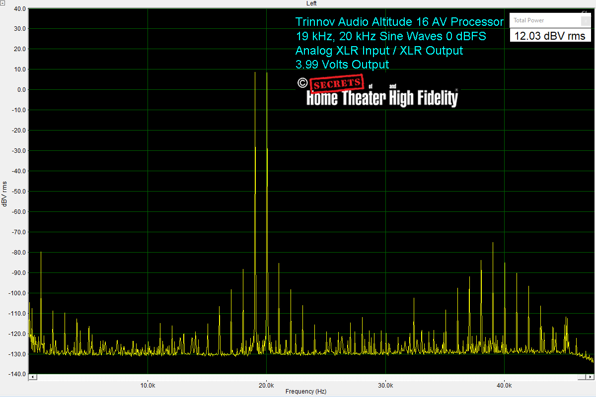Click the 20.0k frequency axis label
596x397 pixels.
pos(267,385)
